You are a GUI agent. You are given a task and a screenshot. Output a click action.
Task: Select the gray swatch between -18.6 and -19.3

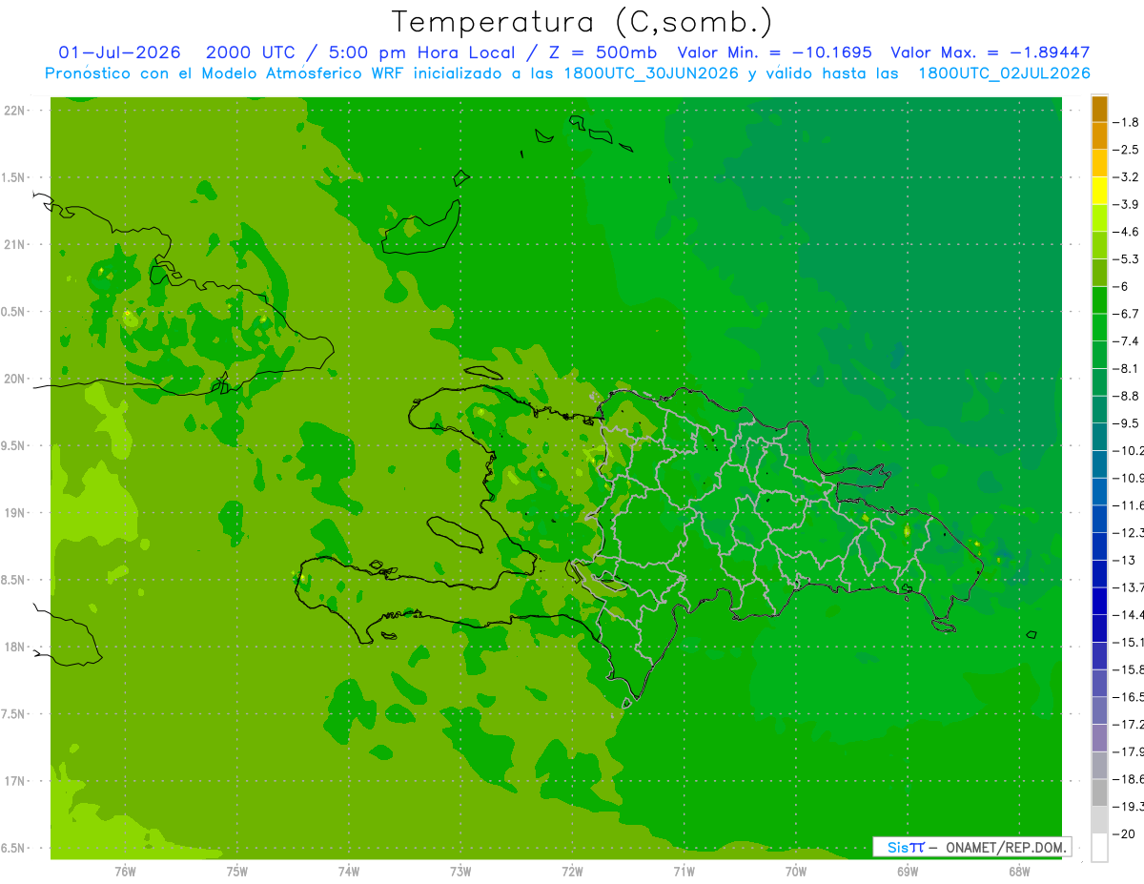(x=1099, y=792)
